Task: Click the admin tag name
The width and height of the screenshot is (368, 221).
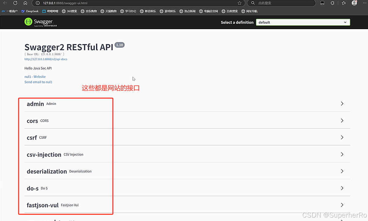Action: pyautogui.click(x=35, y=104)
